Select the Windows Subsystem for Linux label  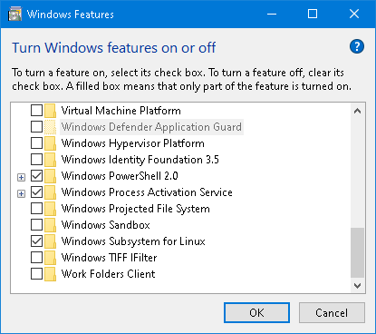tap(133, 241)
